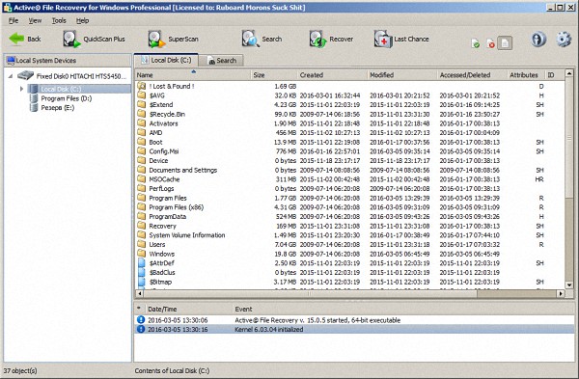Select the Config.Msi folder icon
The image size is (579, 379).
point(142,151)
